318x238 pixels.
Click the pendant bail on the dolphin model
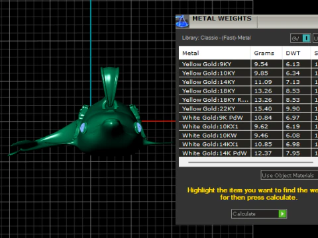(x=110, y=86)
